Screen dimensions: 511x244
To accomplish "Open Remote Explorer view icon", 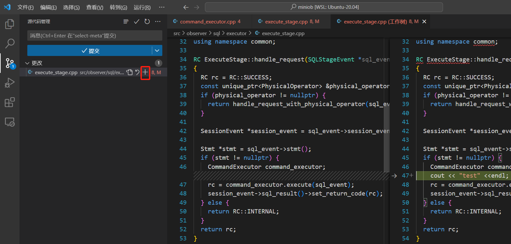I will pyautogui.click(x=10, y=122).
